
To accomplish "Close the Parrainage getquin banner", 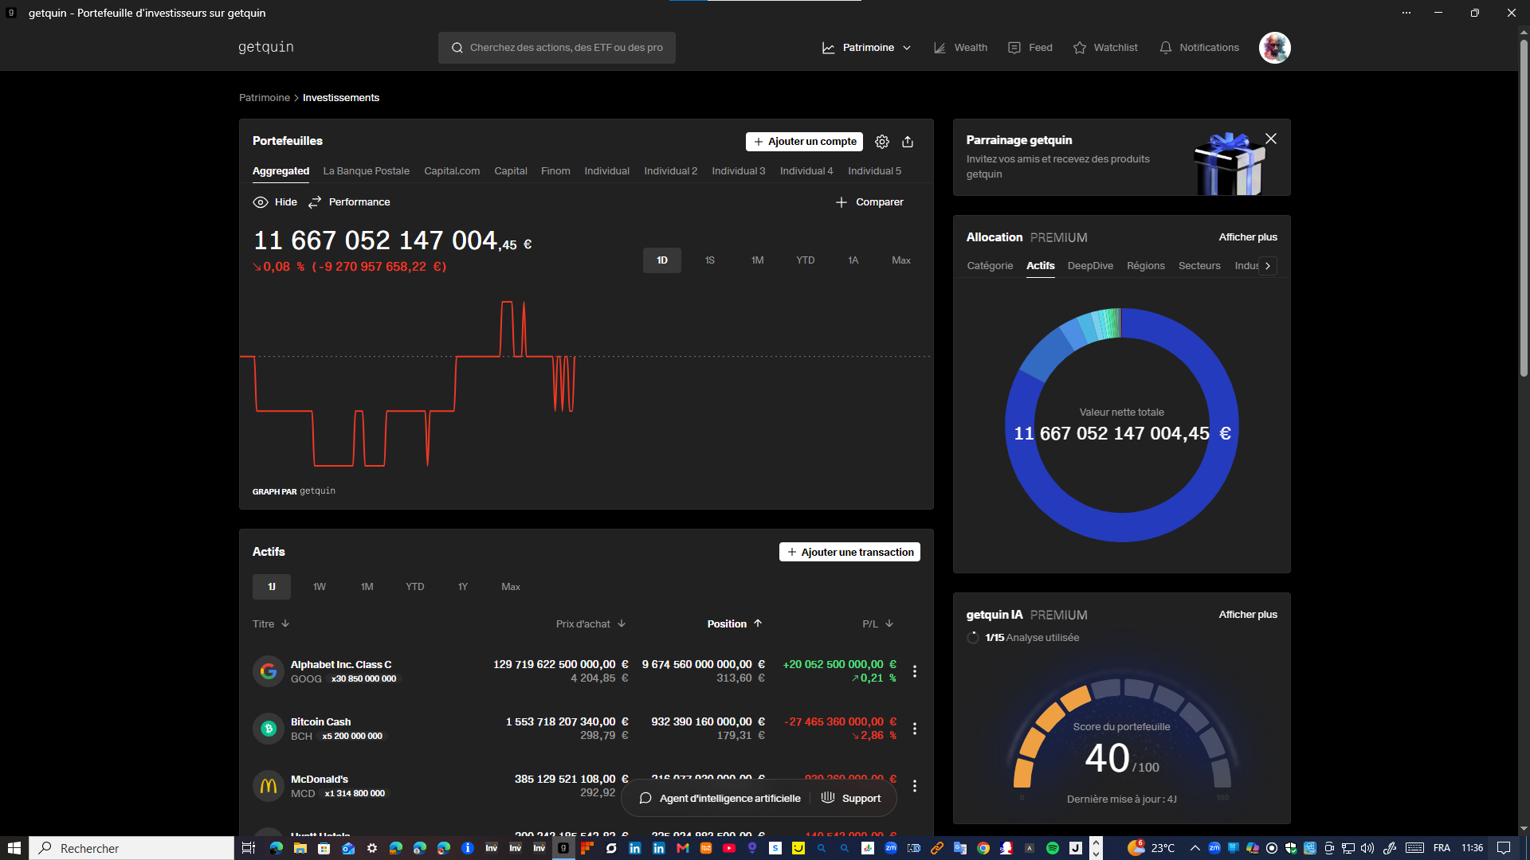I will click(1271, 139).
